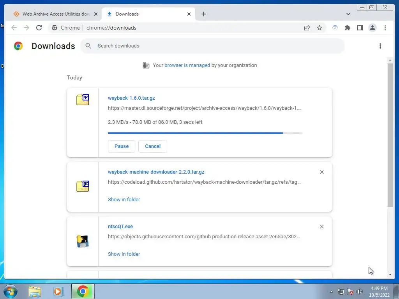
Task: Pause the wayback-1.6.0.tar.gz download
Action: (x=122, y=146)
